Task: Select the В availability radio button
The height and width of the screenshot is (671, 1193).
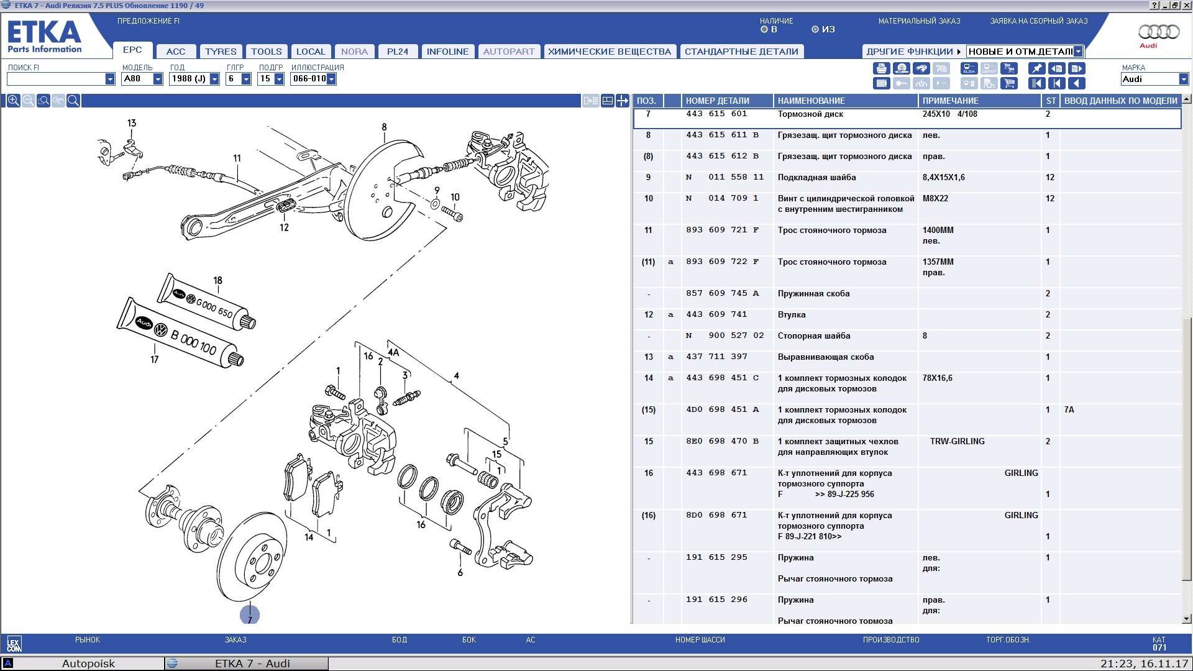Action: [764, 29]
